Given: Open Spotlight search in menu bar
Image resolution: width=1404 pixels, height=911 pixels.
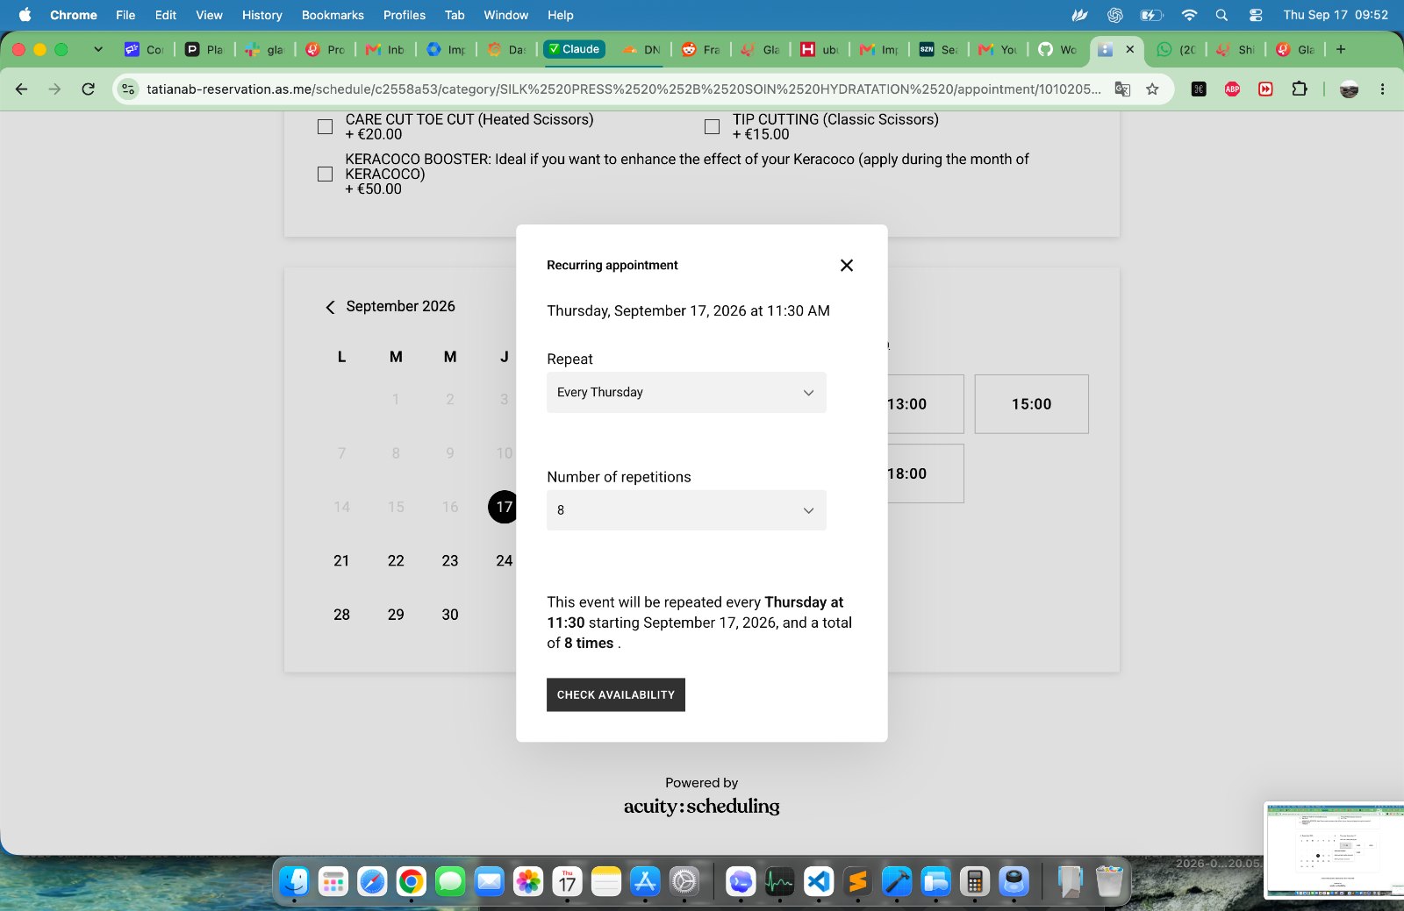Looking at the screenshot, I should tap(1221, 15).
